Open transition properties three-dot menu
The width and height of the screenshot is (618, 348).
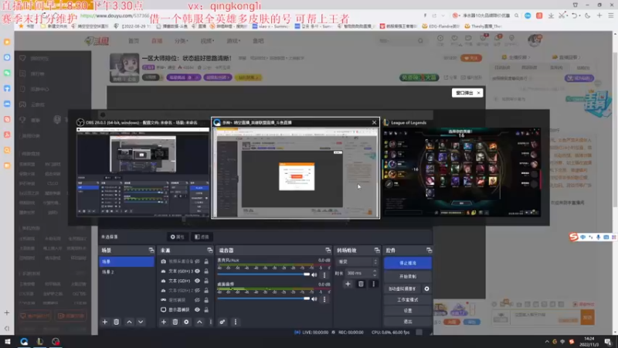(373, 284)
